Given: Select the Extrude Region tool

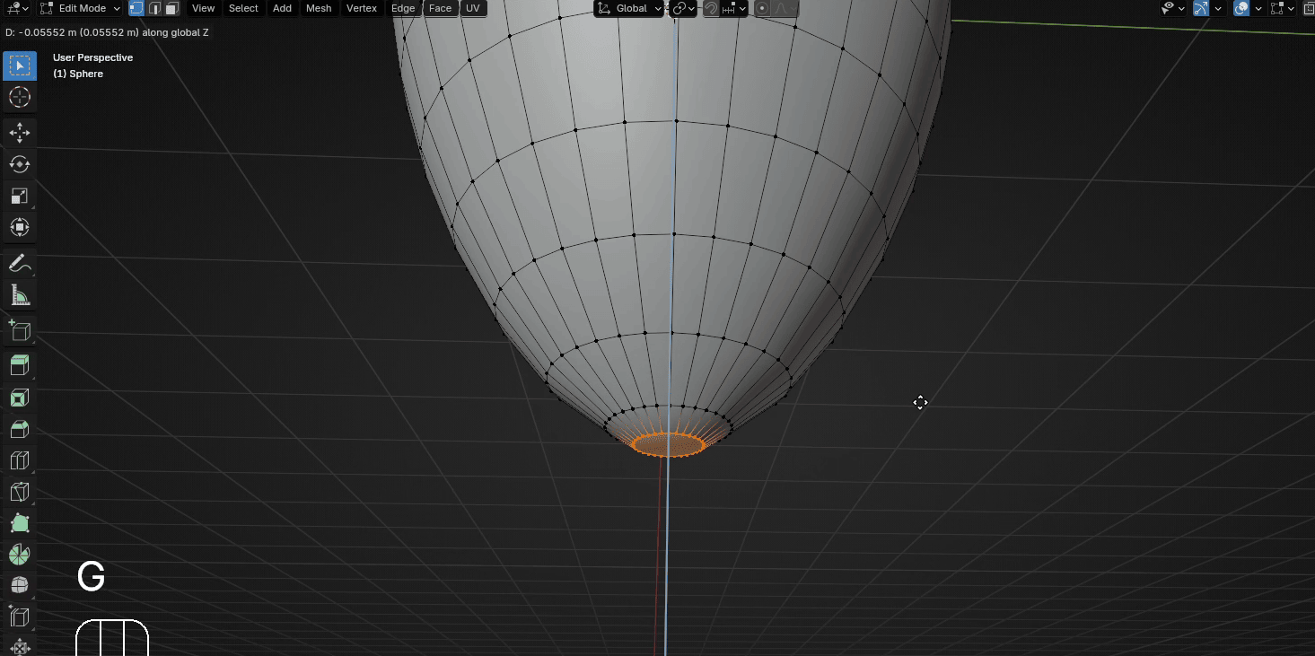Looking at the screenshot, I should click(19, 364).
